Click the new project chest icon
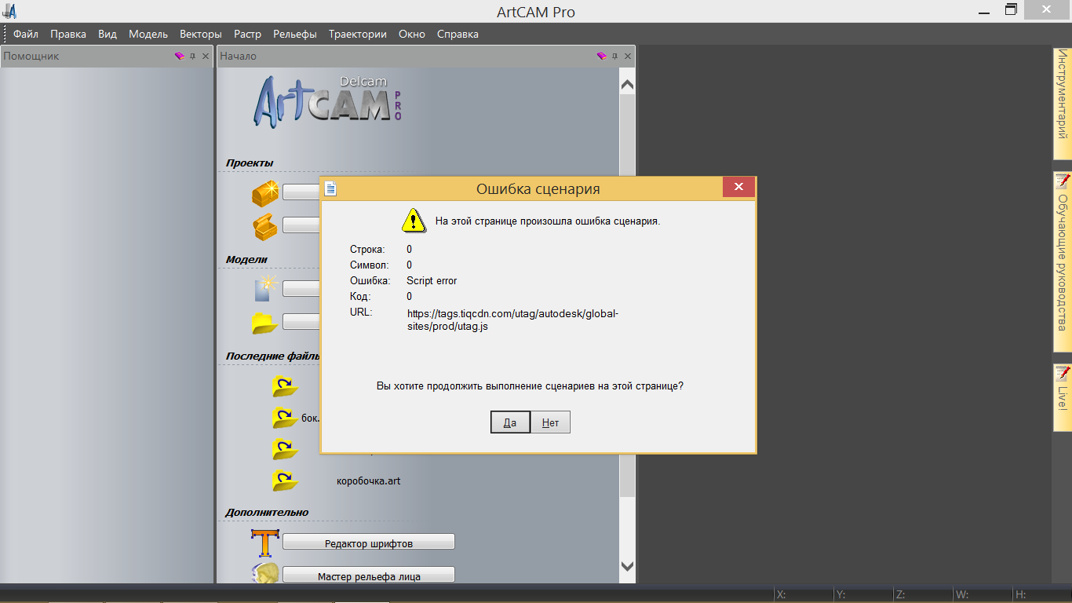1072x603 pixels. coord(265,193)
